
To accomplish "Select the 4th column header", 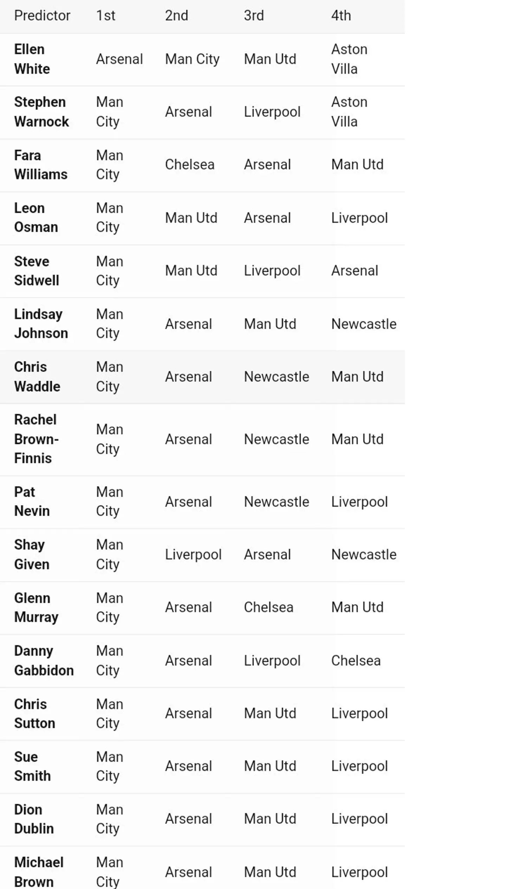I will tap(341, 16).
